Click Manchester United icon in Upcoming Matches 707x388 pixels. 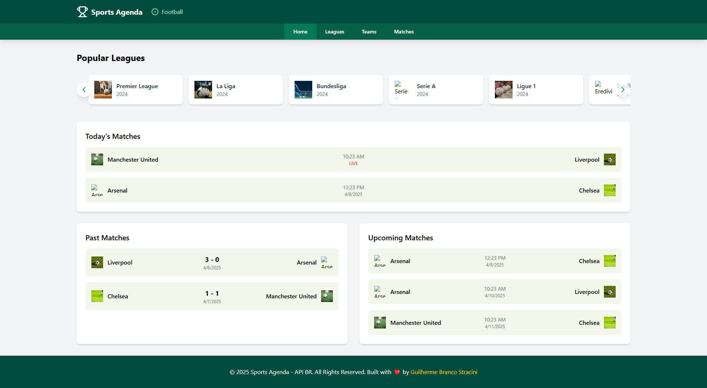pyautogui.click(x=380, y=323)
